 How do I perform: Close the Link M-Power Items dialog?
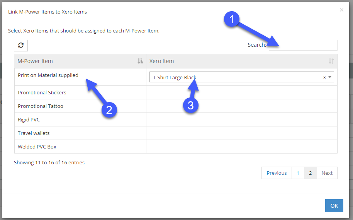(x=341, y=10)
